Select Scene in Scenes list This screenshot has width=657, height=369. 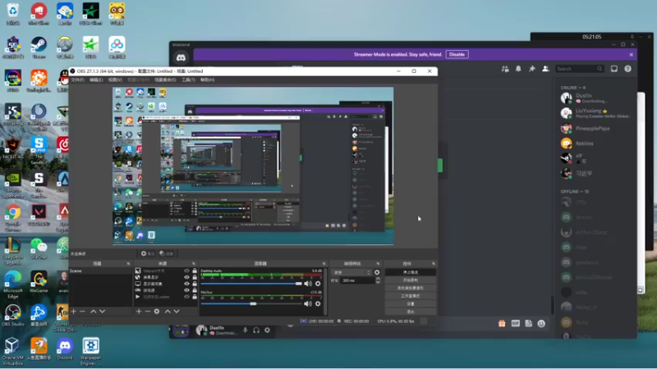(100, 271)
